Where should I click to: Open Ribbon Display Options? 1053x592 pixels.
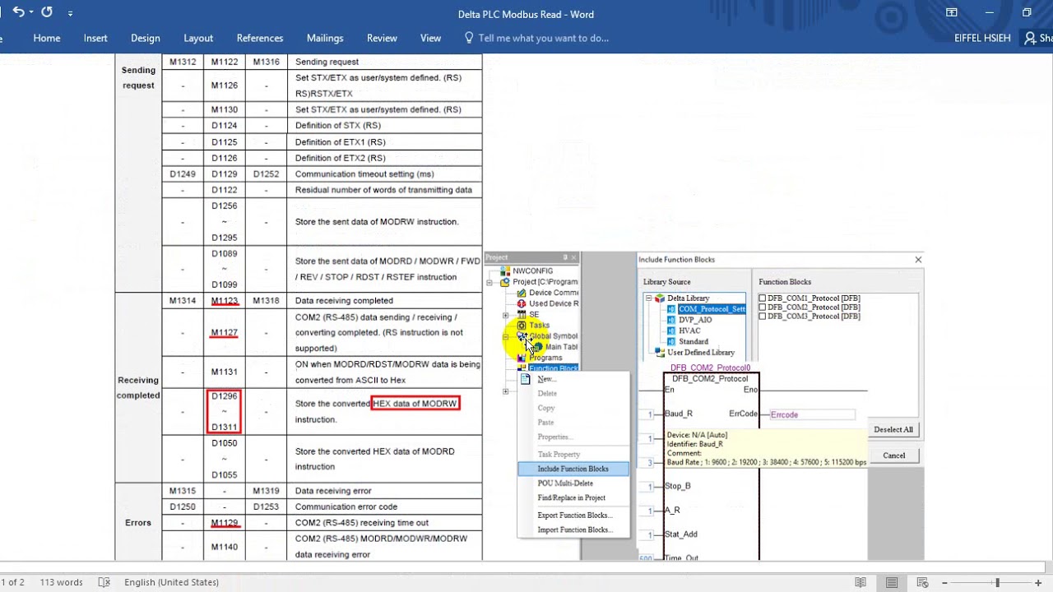click(x=952, y=13)
